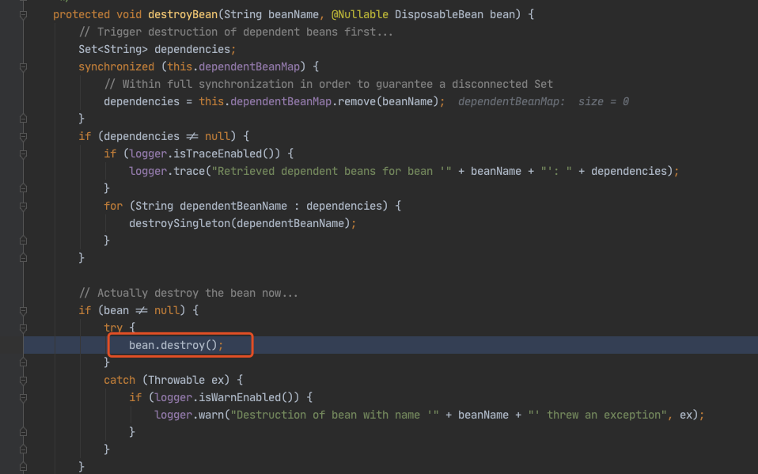
Task: Fold the 'if (bean != null)' block in gutter
Action: pos(23,310)
